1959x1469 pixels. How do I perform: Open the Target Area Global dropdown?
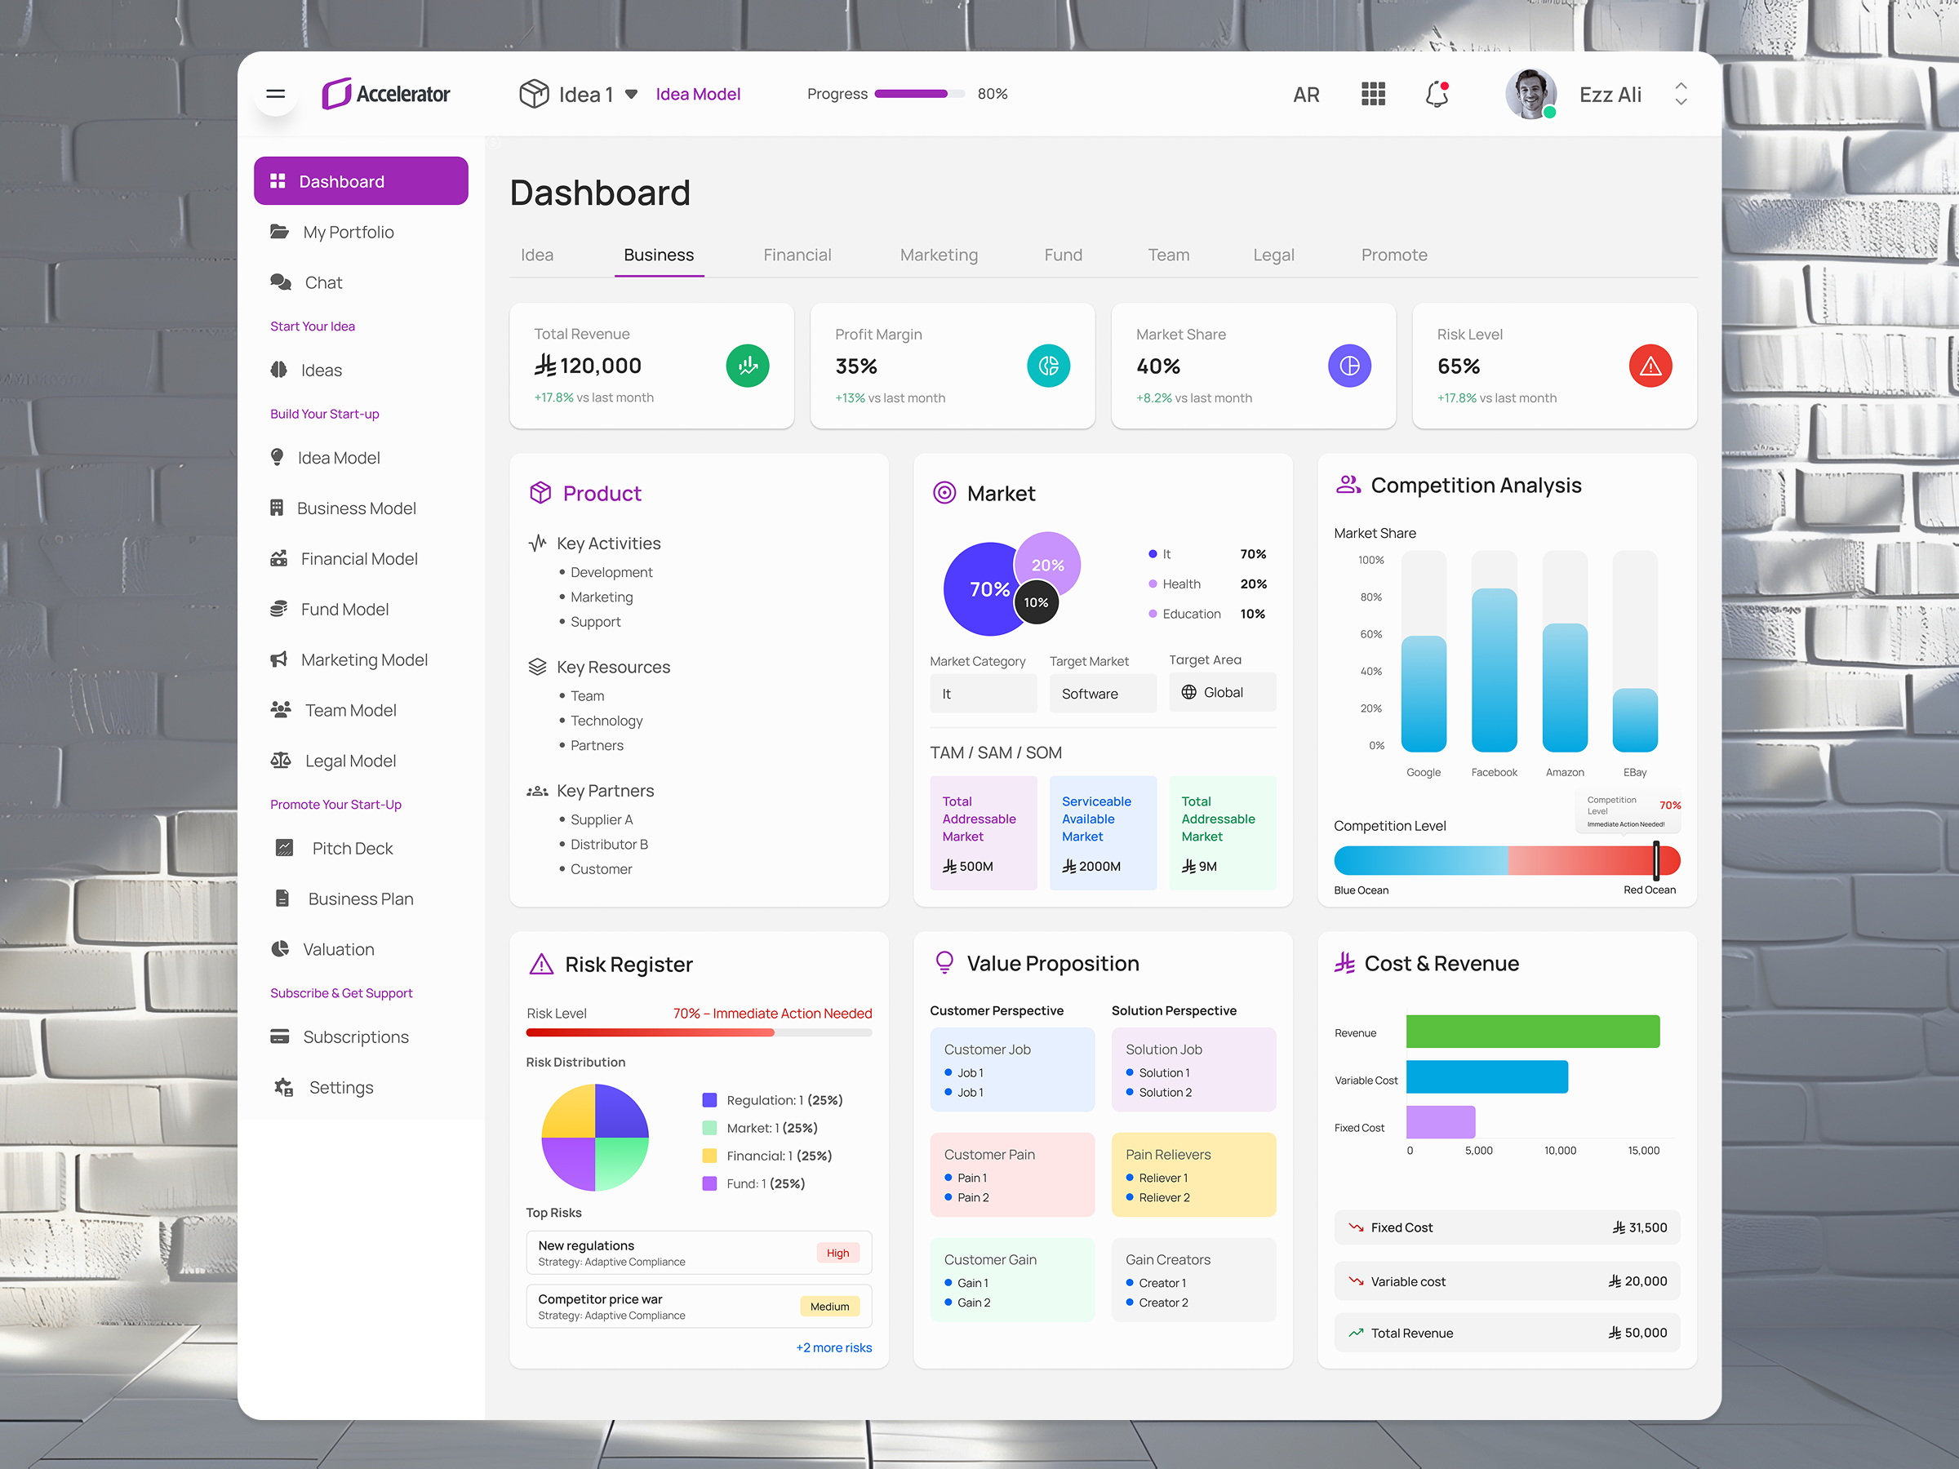point(1222,691)
